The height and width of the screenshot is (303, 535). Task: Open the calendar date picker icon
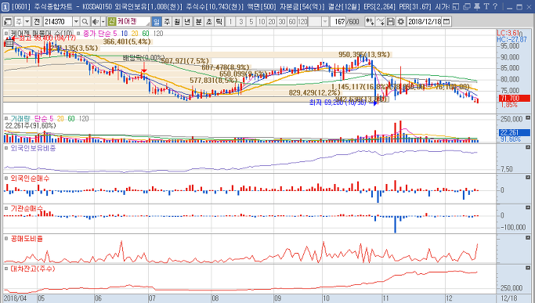point(446,22)
